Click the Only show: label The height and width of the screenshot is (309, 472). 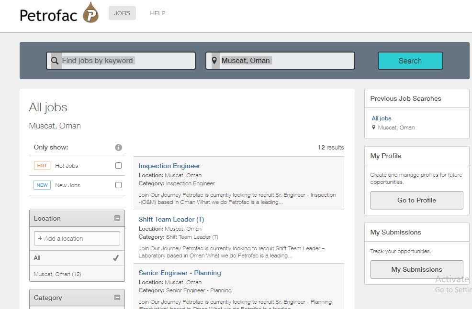click(x=51, y=147)
